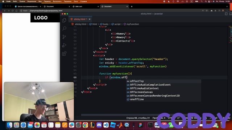
Task: Open the Search view in VS Code
Action: [64, 28]
